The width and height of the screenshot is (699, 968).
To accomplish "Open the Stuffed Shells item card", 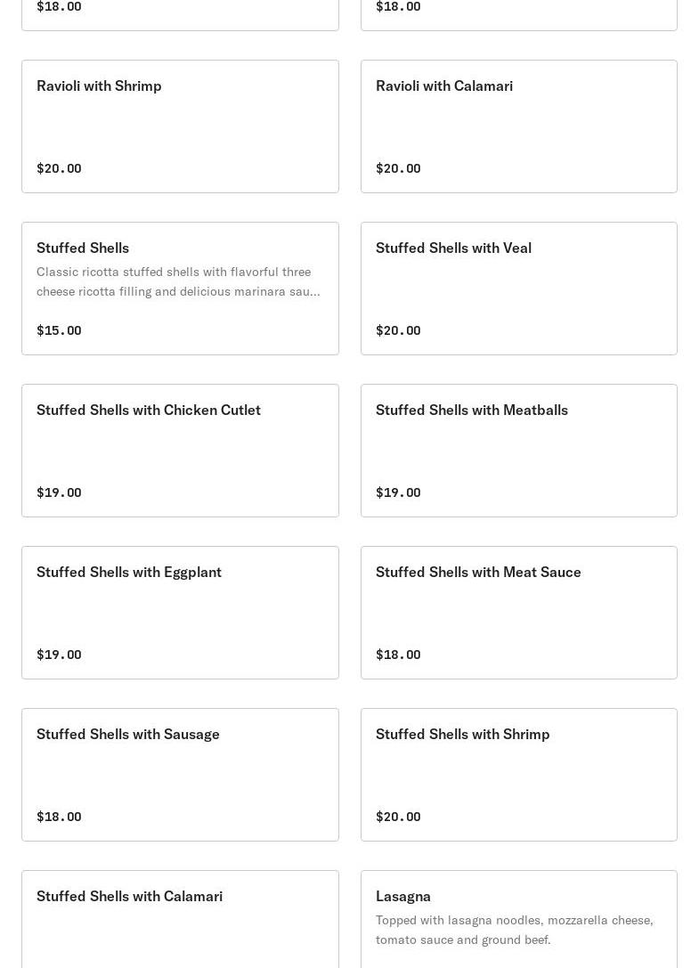I will 180,289.
